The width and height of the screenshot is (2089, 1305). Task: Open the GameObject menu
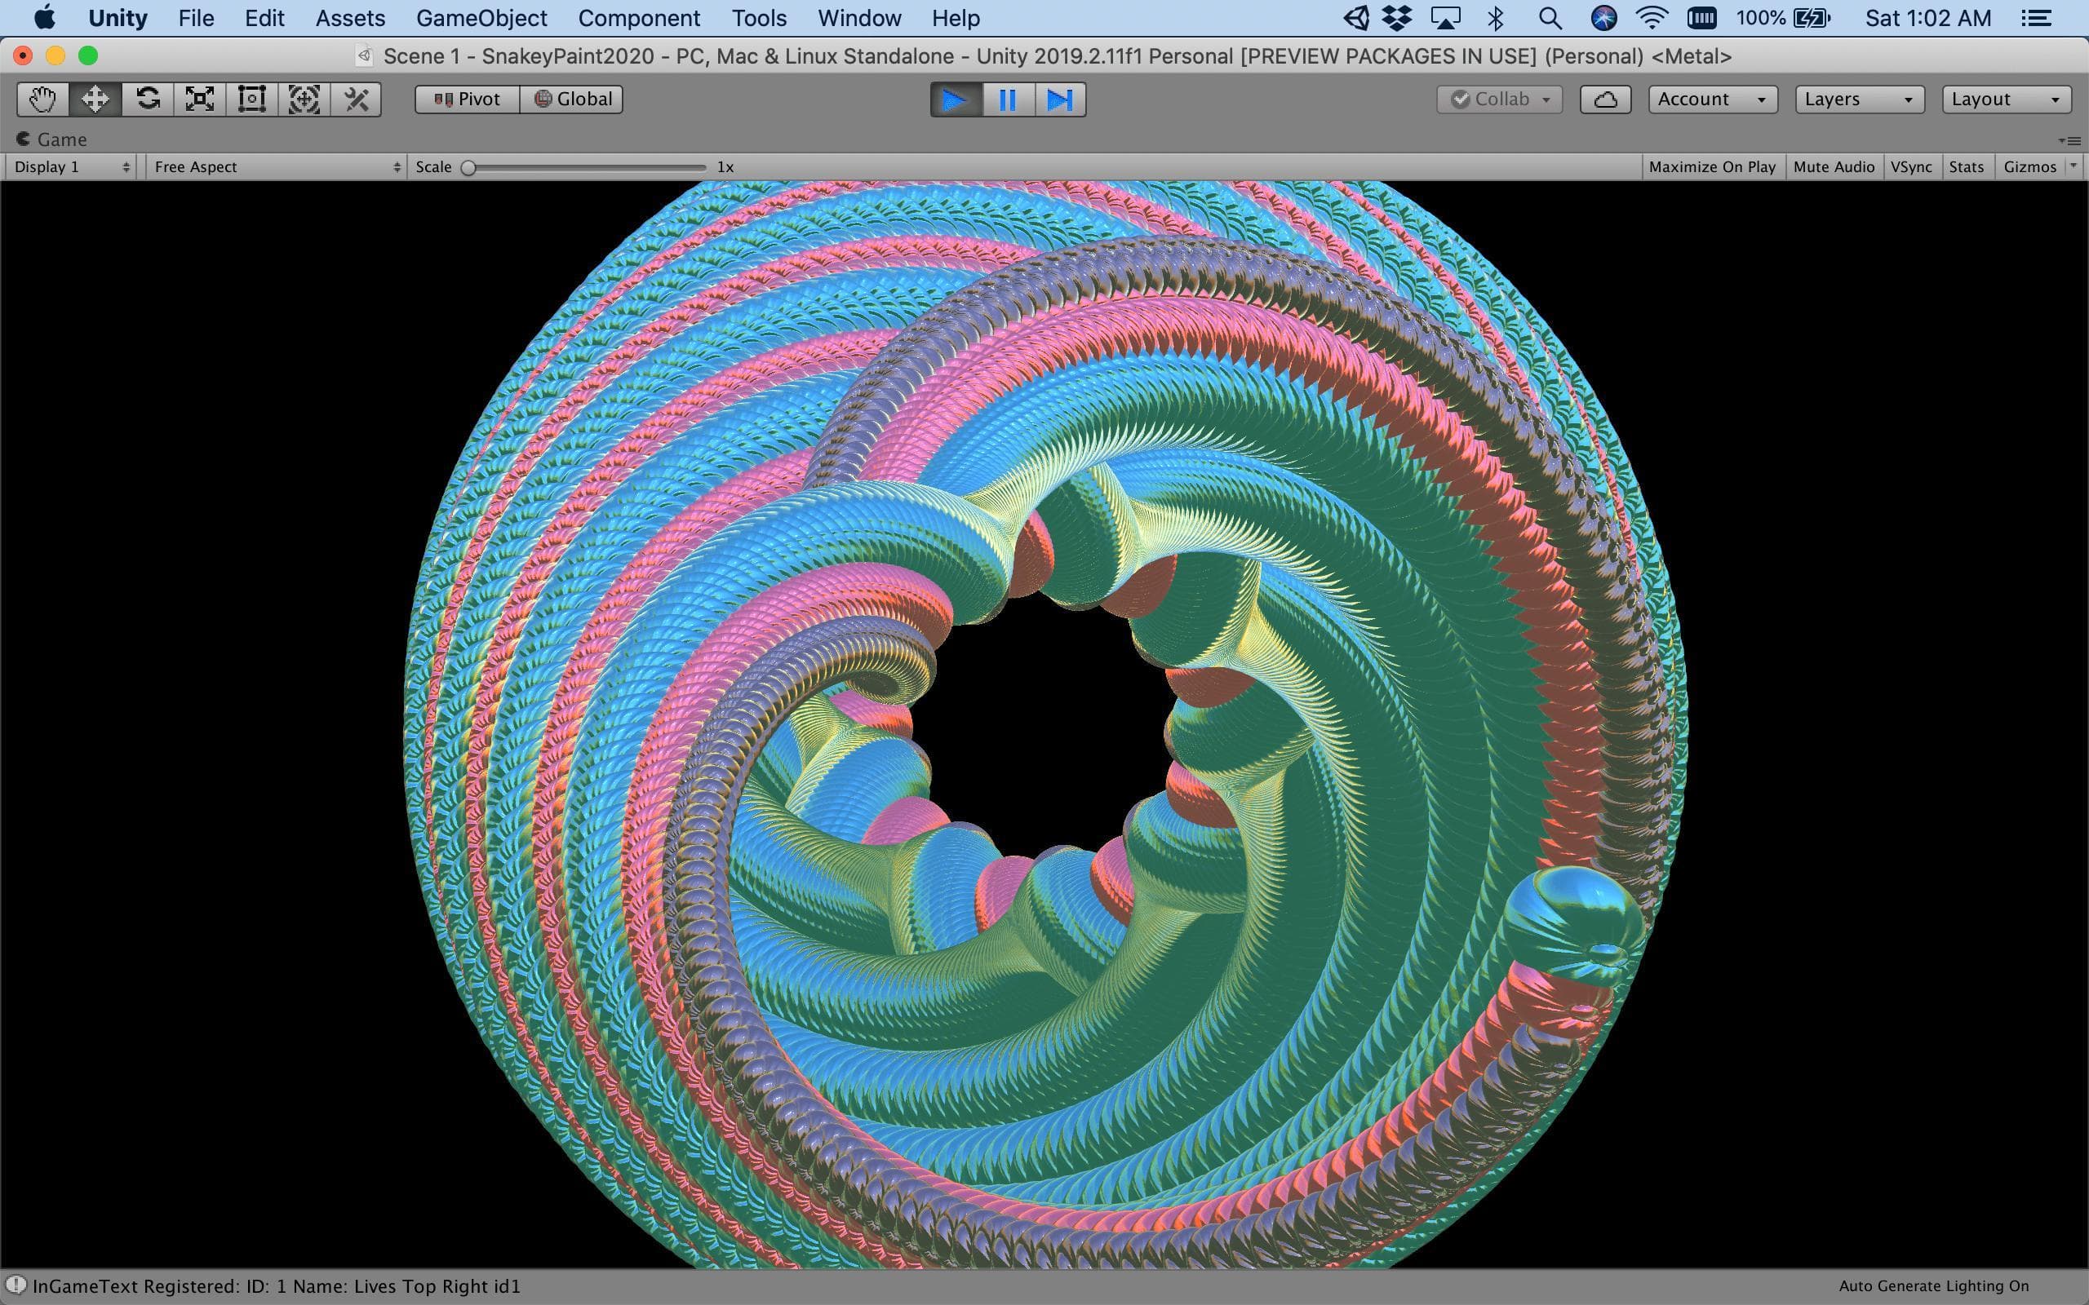tap(481, 18)
